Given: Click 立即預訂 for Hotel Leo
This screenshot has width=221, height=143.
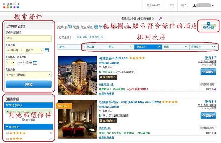Looking at the screenshot, I should point(208,72).
